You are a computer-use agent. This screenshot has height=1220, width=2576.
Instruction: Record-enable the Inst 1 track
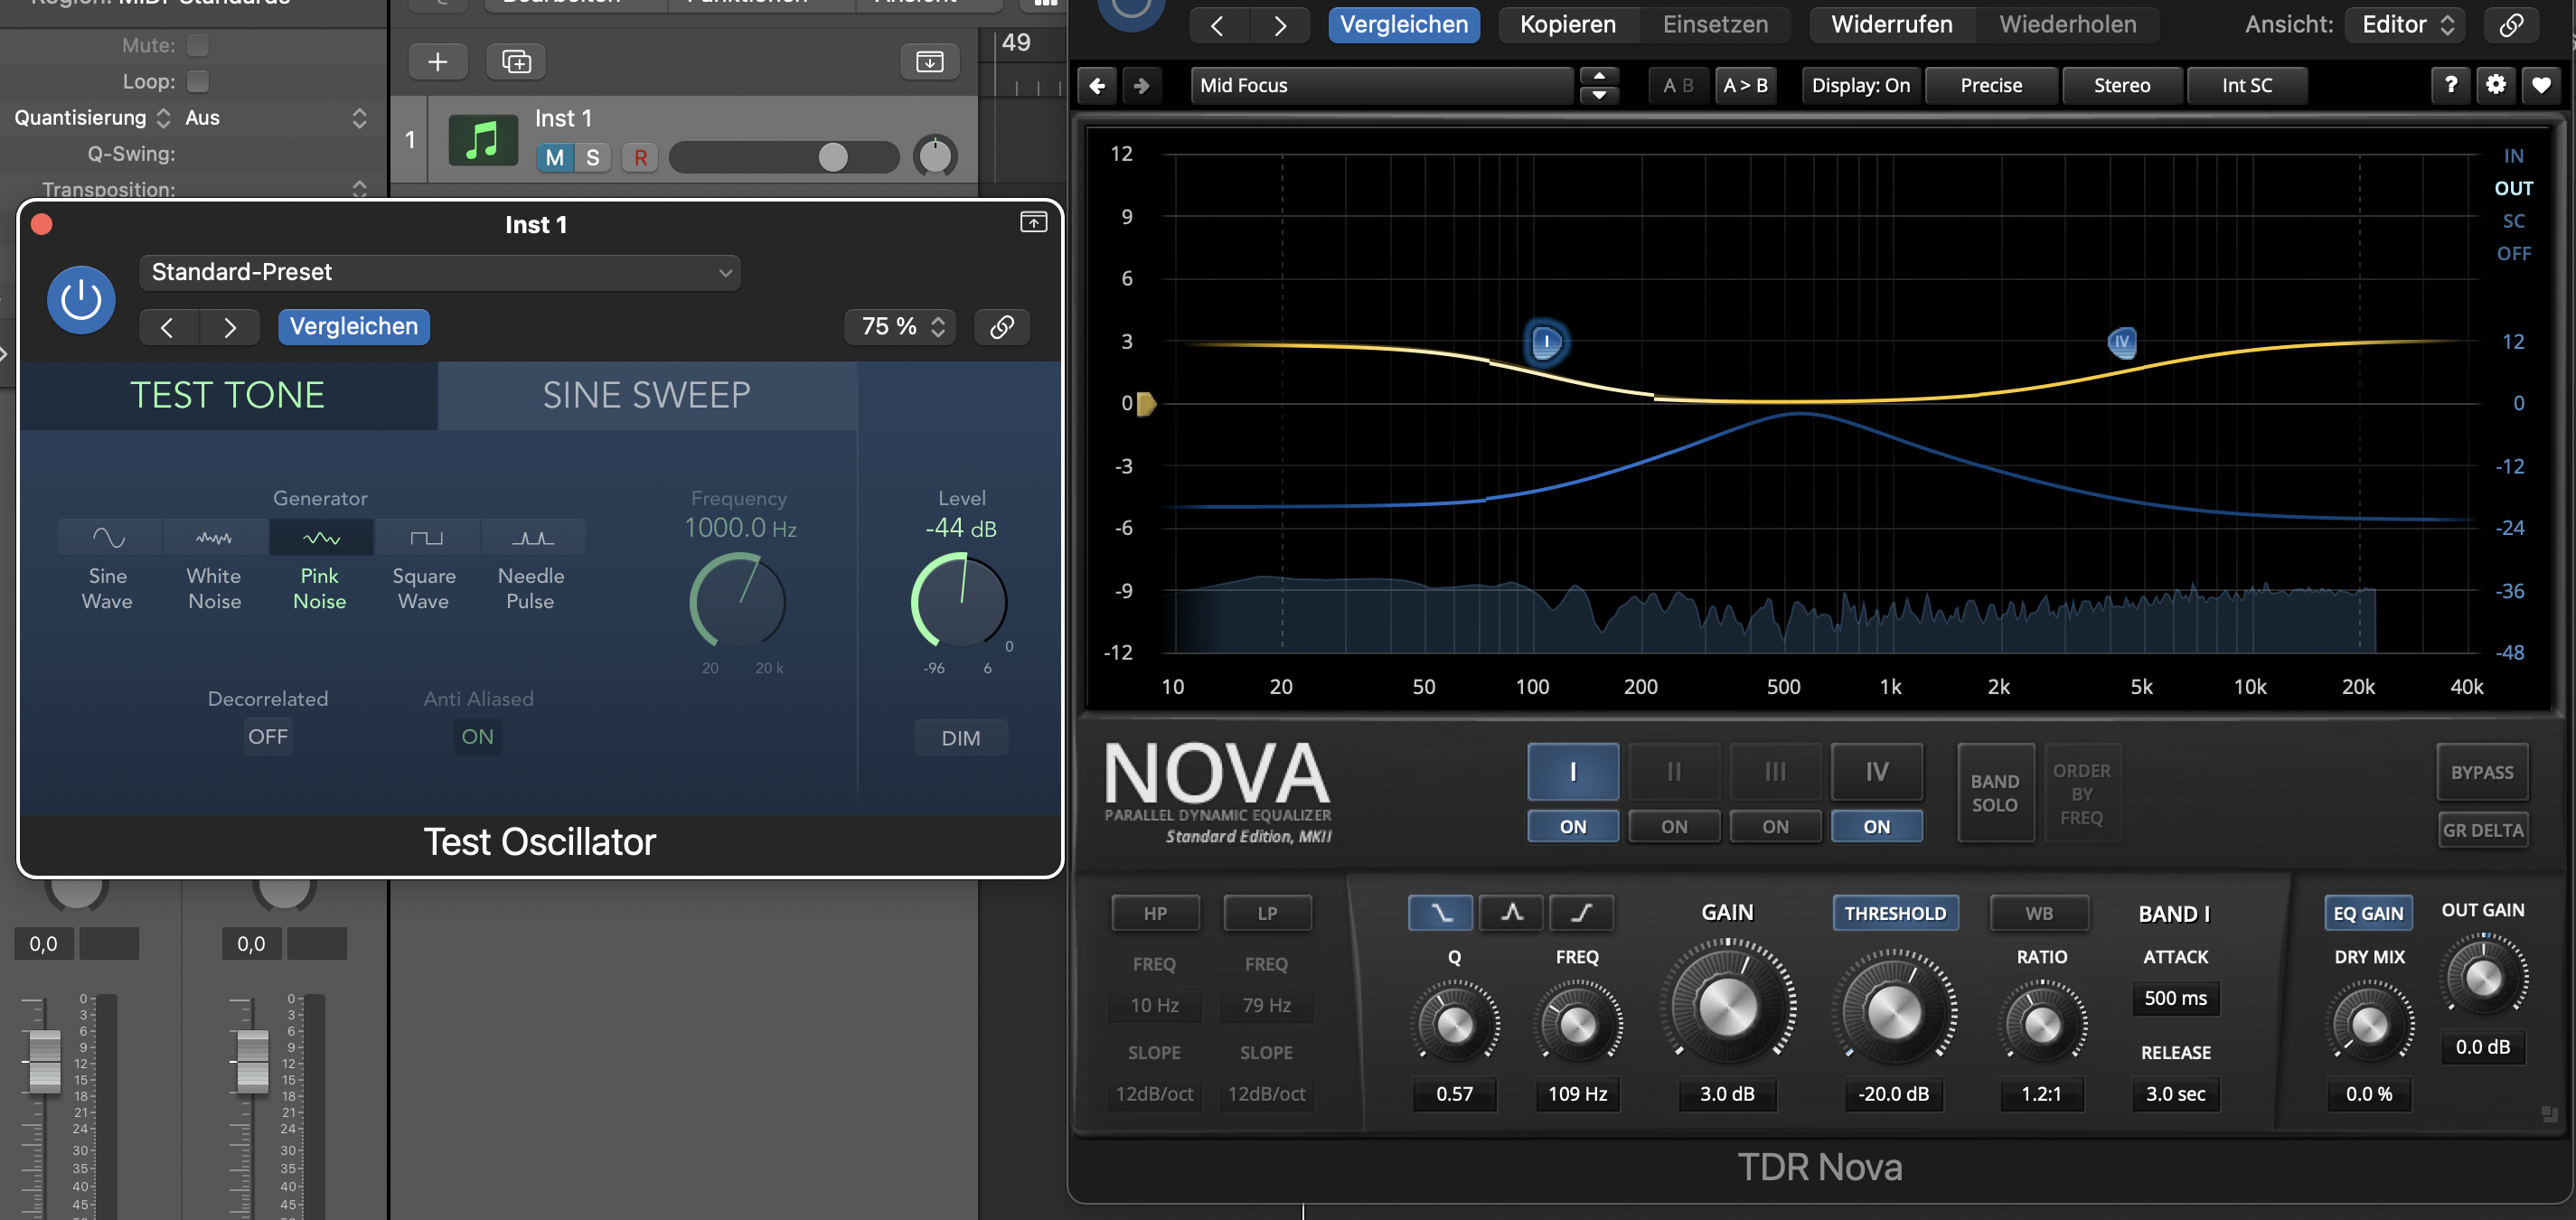click(640, 157)
